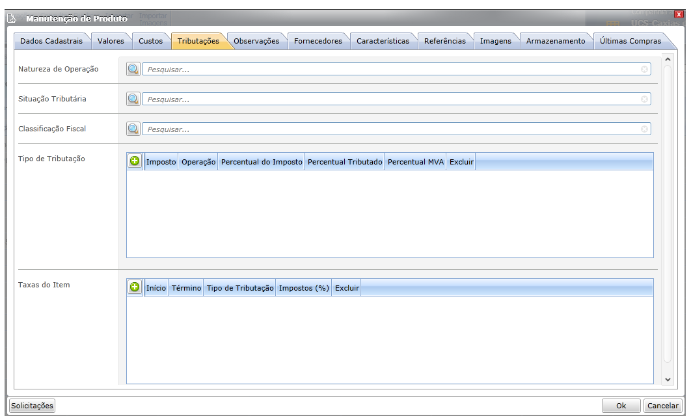Click the Impostos (%) column header
The image size is (691, 420).
304,288
